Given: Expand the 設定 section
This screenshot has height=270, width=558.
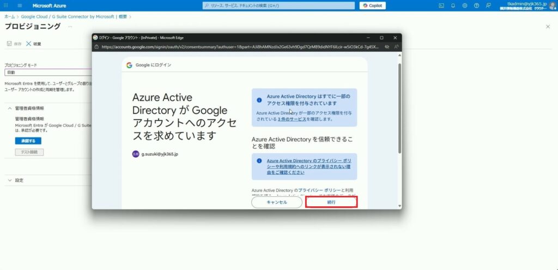Looking at the screenshot, I should (10, 180).
